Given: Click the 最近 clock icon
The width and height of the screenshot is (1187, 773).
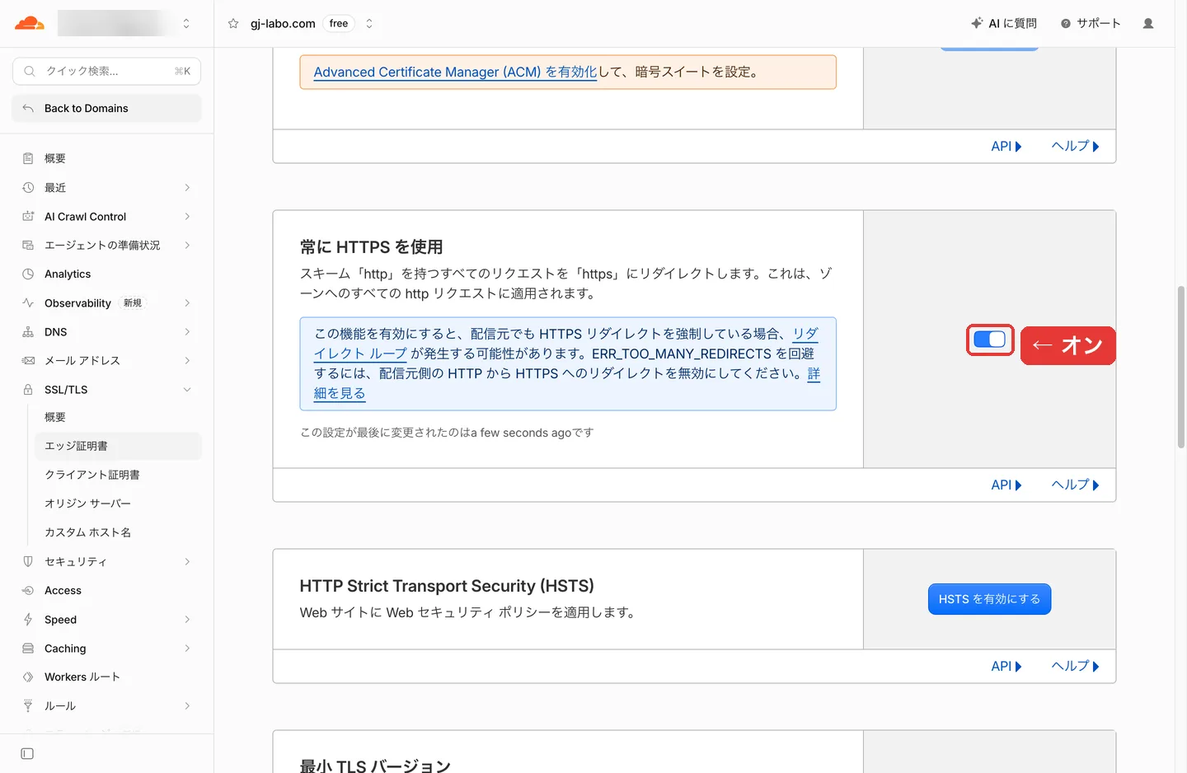Looking at the screenshot, I should point(28,188).
